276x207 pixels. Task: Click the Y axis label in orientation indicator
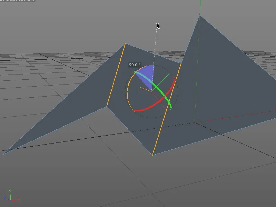[x=10, y=191]
